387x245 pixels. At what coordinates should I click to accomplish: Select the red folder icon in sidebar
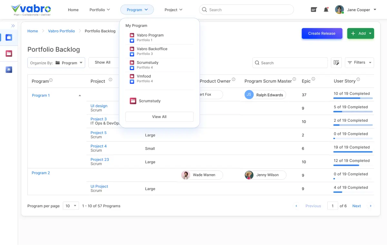point(9,53)
